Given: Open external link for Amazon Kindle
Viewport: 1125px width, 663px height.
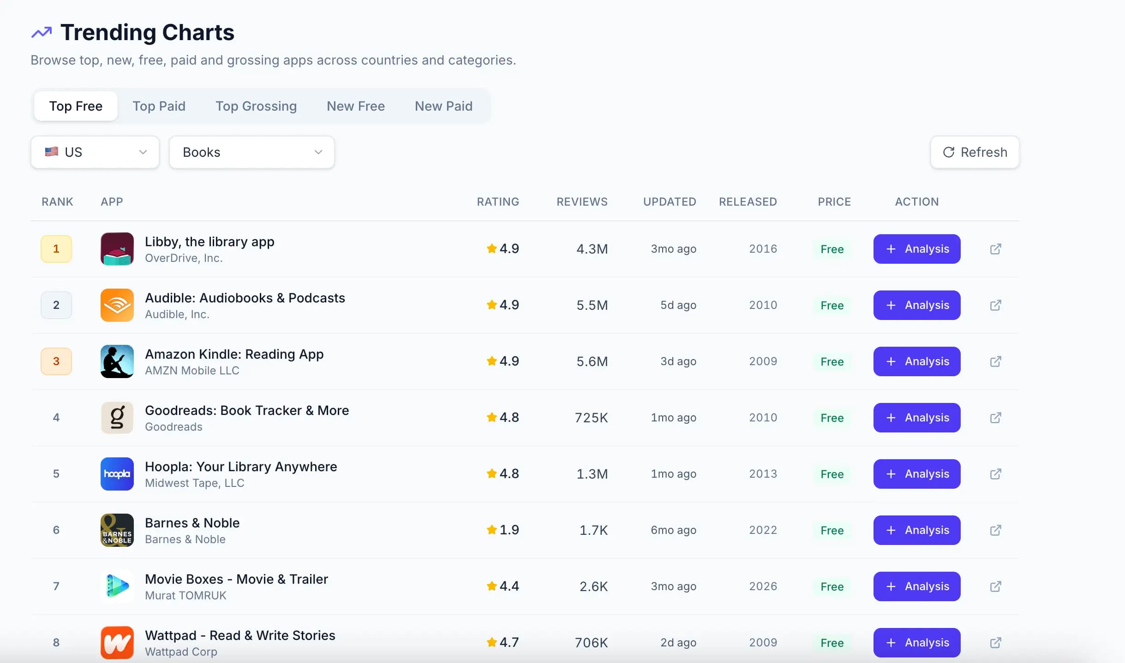Looking at the screenshot, I should 996,361.
